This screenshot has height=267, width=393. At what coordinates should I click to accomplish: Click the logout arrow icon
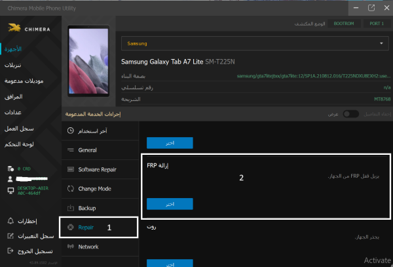pos(10,251)
